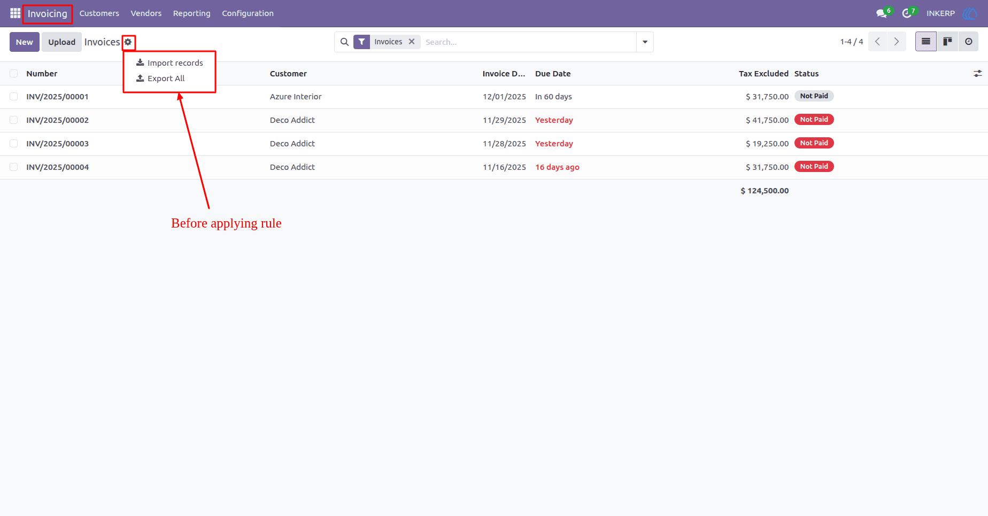Open optional columns adjust icon

pyautogui.click(x=977, y=74)
